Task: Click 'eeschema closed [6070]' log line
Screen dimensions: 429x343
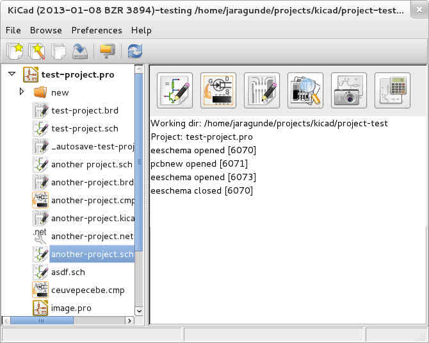Action: [x=202, y=190]
